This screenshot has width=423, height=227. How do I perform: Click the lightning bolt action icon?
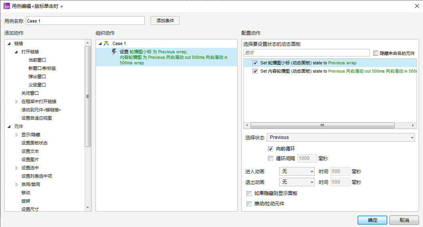114,52
